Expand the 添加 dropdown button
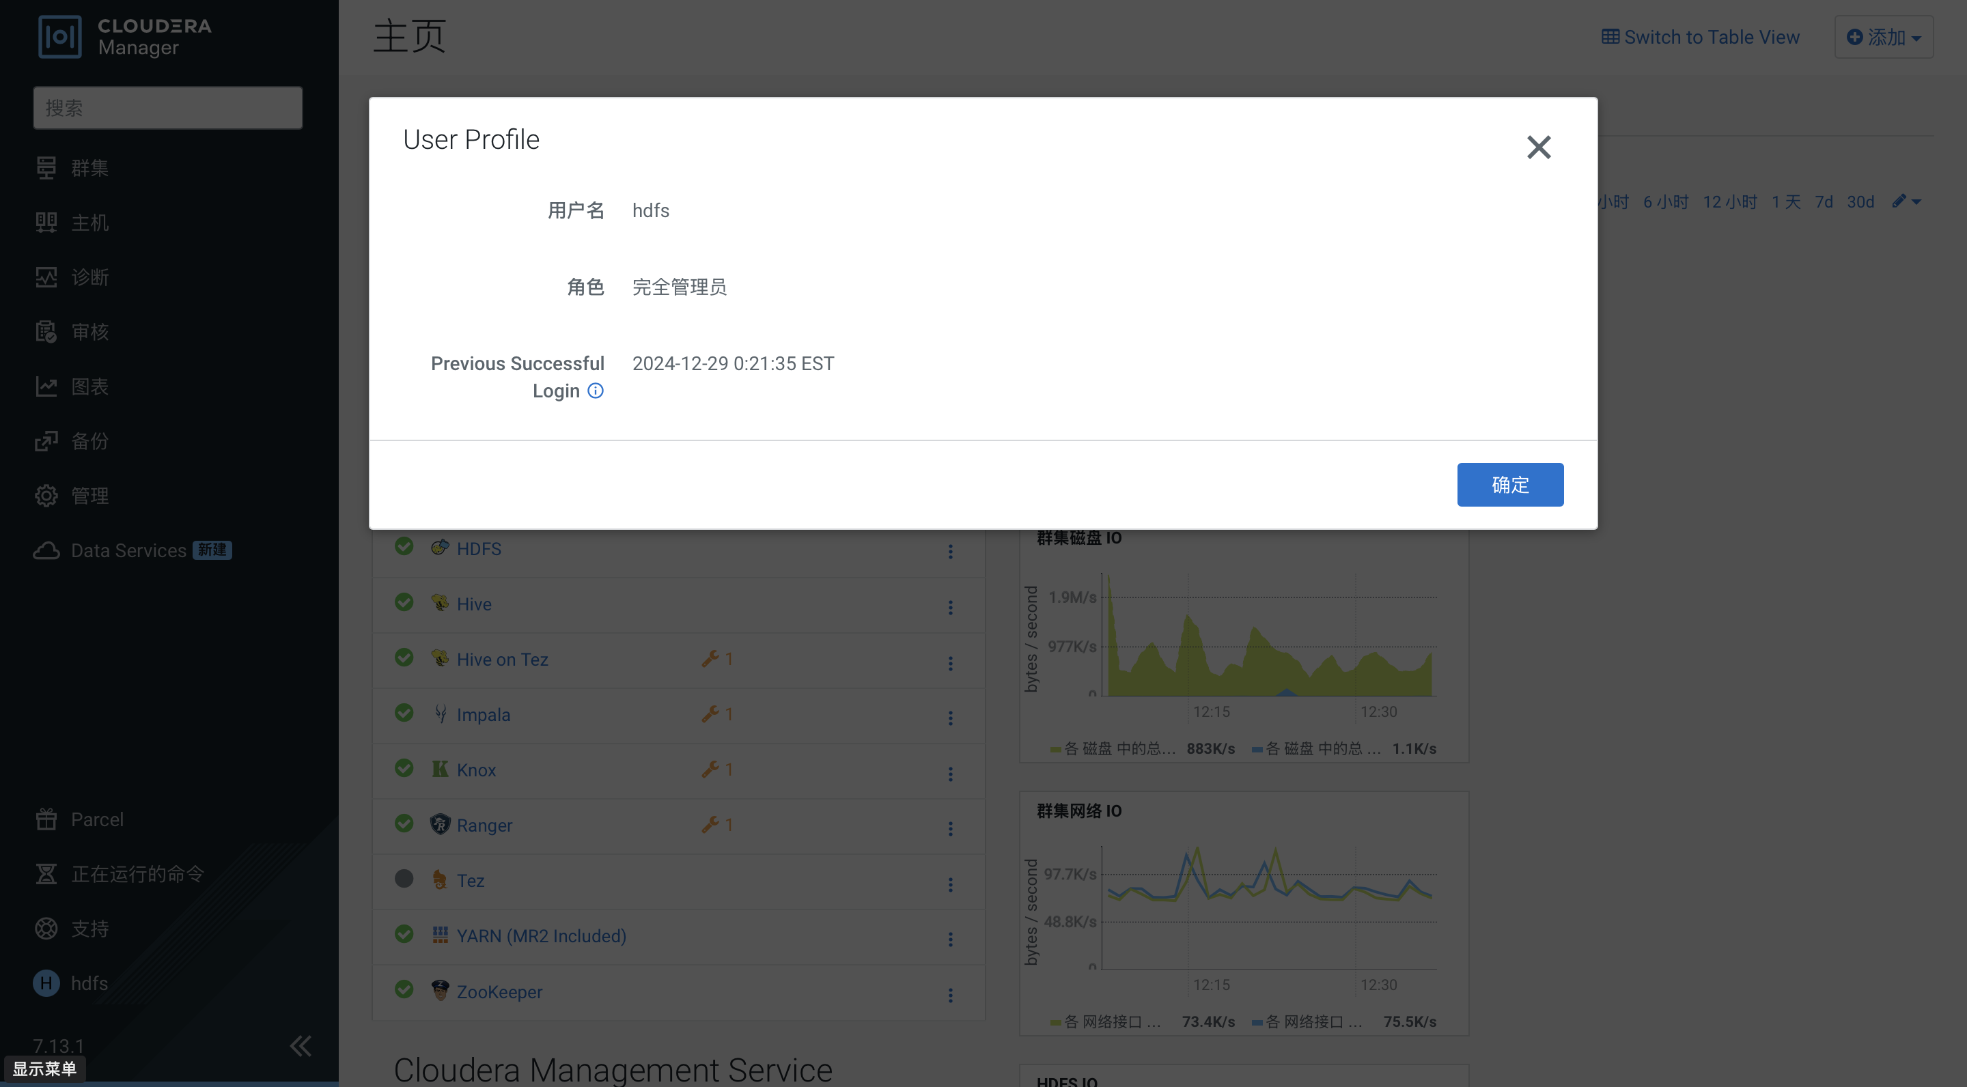Image resolution: width=1967 pixels, height=1087 pixels. [x=1883, y=37]
